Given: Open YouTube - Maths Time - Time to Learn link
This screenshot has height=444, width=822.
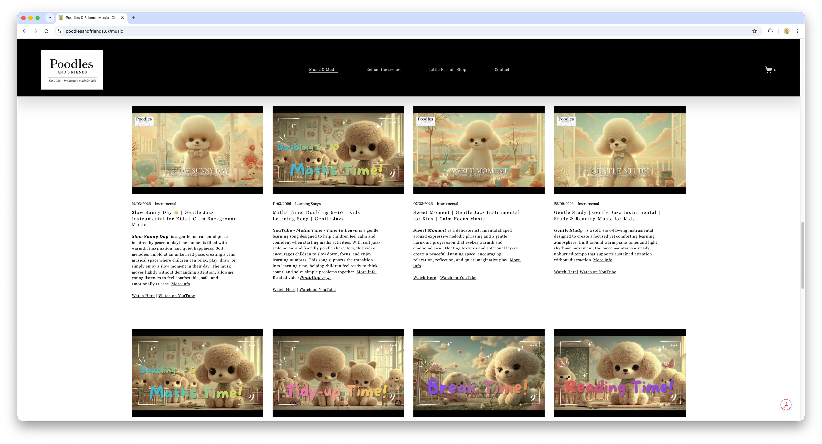Looking at the screenshot, I should tap(315, 230).
